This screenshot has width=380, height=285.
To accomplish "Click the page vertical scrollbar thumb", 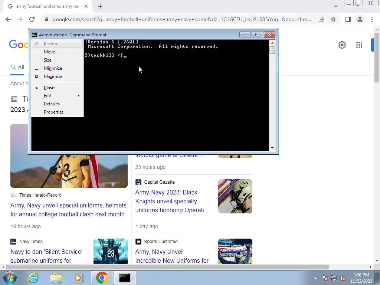I will [377, 58].
